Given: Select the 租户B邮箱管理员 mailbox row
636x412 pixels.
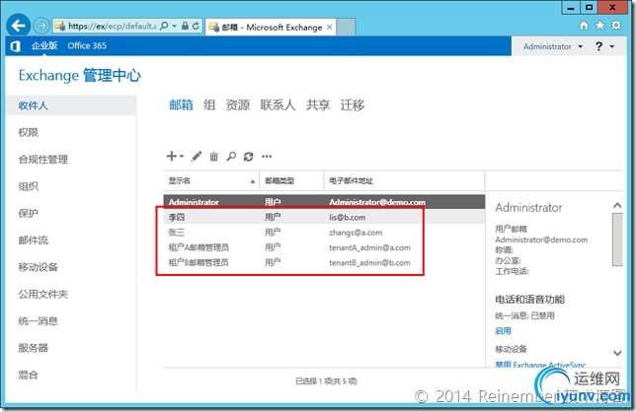Looking at the screenshot, I should coord(324,262).
